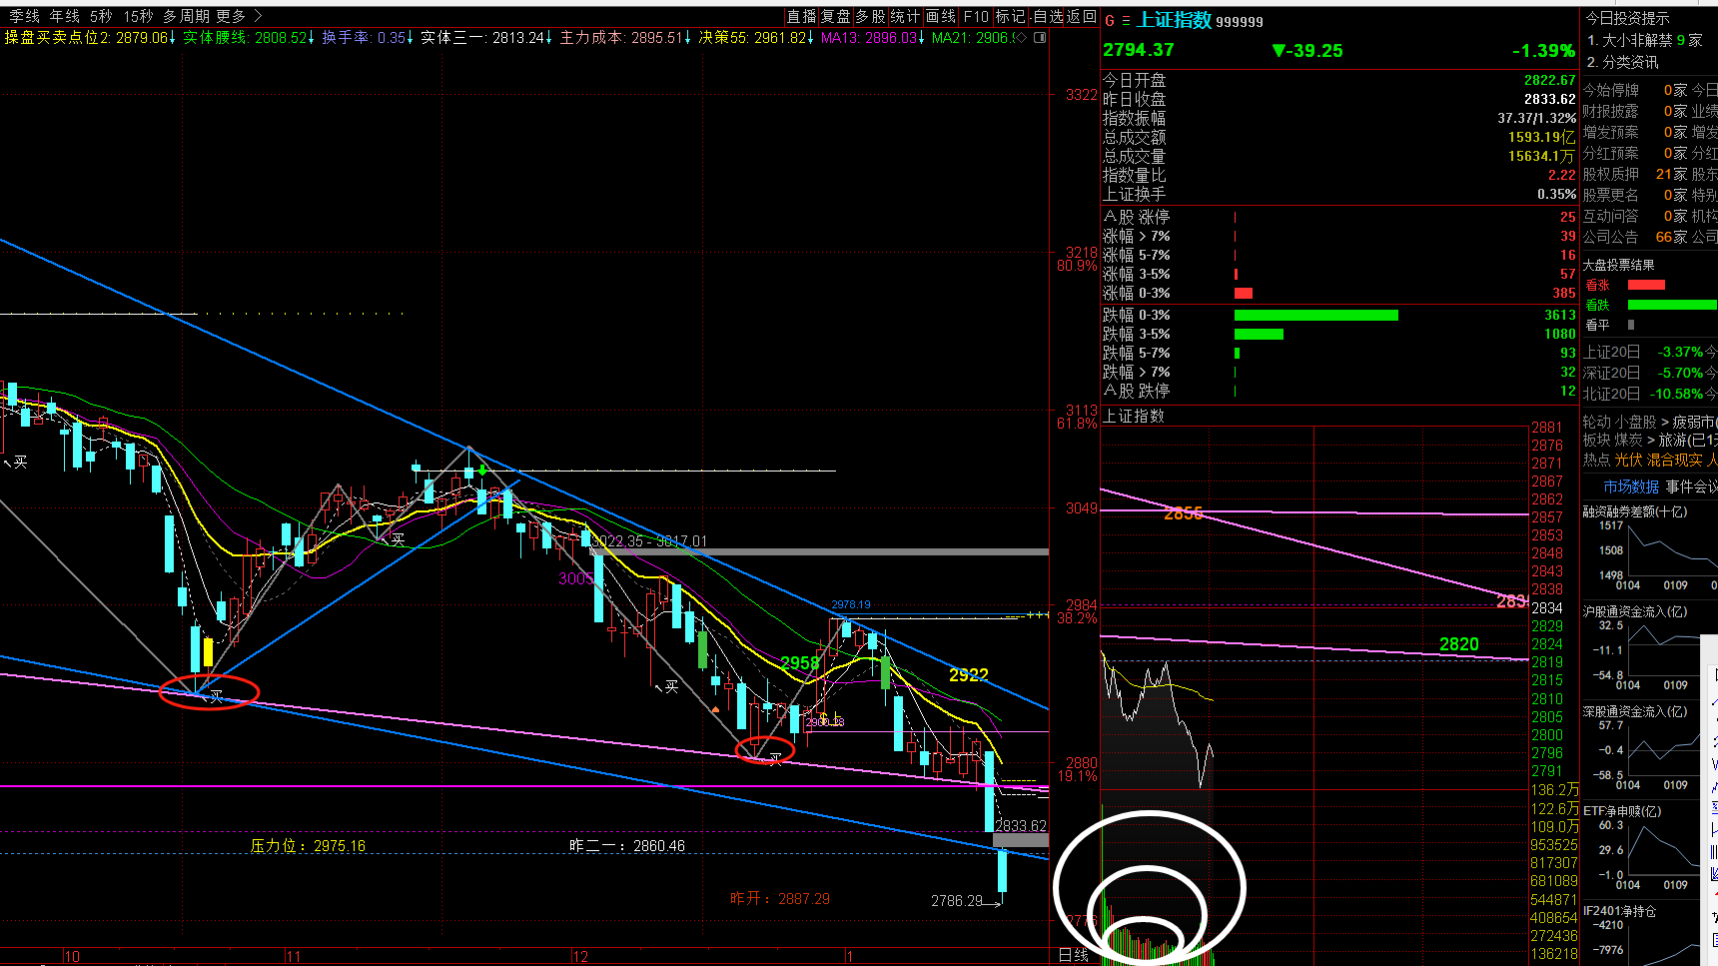Select the 5秒 period
The width and height of the screenshot is (1718, 966).
coord(101,16)
